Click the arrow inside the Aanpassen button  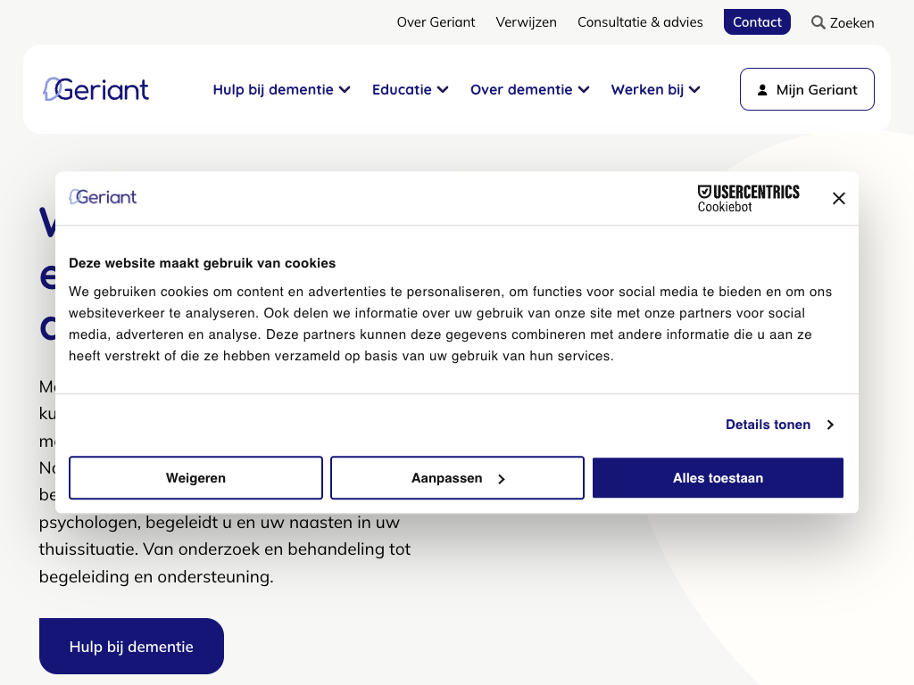(x=502, y=479)
